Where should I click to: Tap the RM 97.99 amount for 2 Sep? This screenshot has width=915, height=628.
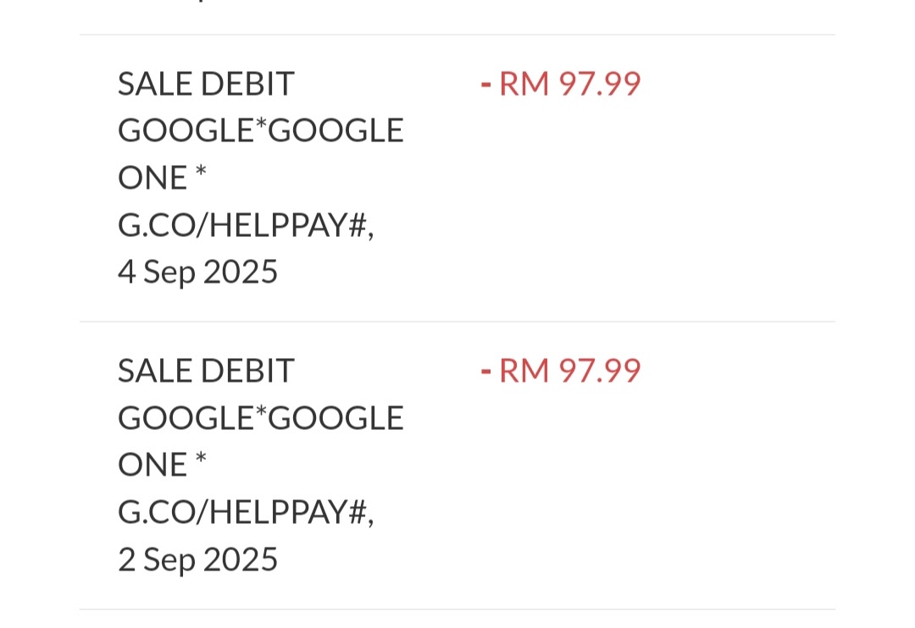pyautogui.click(x=561, y=370)
